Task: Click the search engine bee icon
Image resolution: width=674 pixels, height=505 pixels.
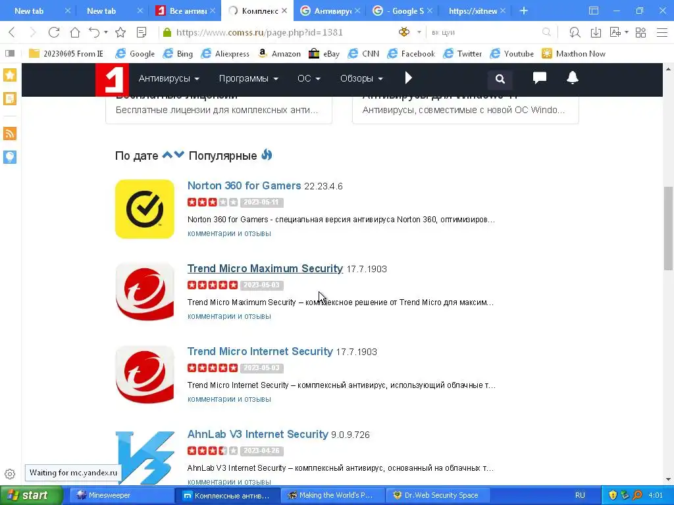Action: (x=404, y=32)
